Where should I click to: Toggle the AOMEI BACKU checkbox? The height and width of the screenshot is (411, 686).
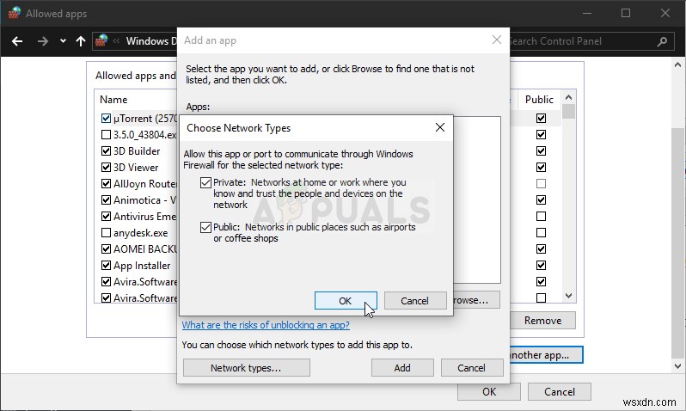coord(106,249)
